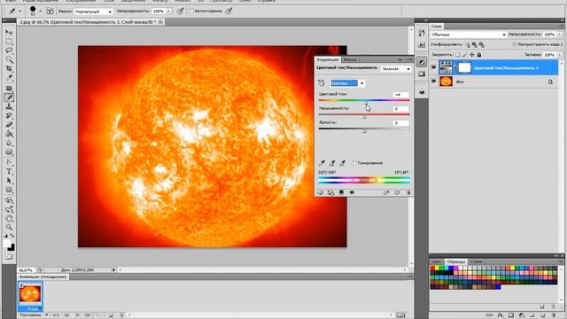The height and width of the screenshot is (319, 567).
Task: Hide the фон background layer
Action: click(x=433, y=82)
